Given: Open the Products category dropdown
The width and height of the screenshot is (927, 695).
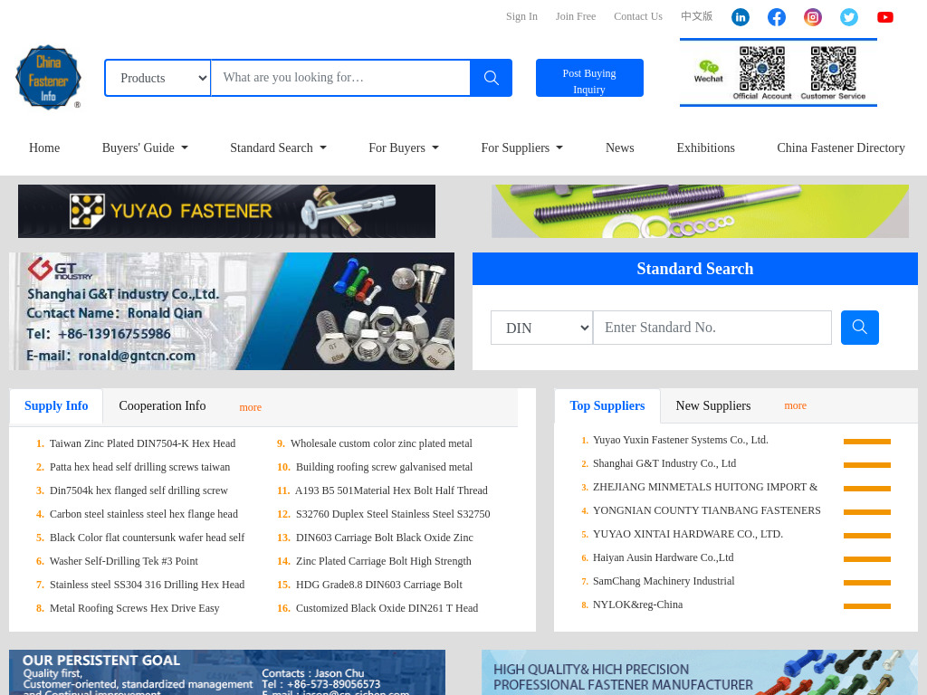Looking at the screenshot, I should (158, 78).
